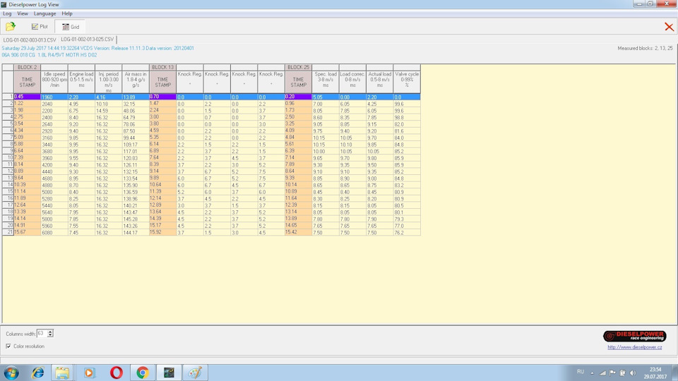Select the LOG-01-002-013-025.CSV tab
The width and height of the screenshot is (678, 381).
[88, 40]
